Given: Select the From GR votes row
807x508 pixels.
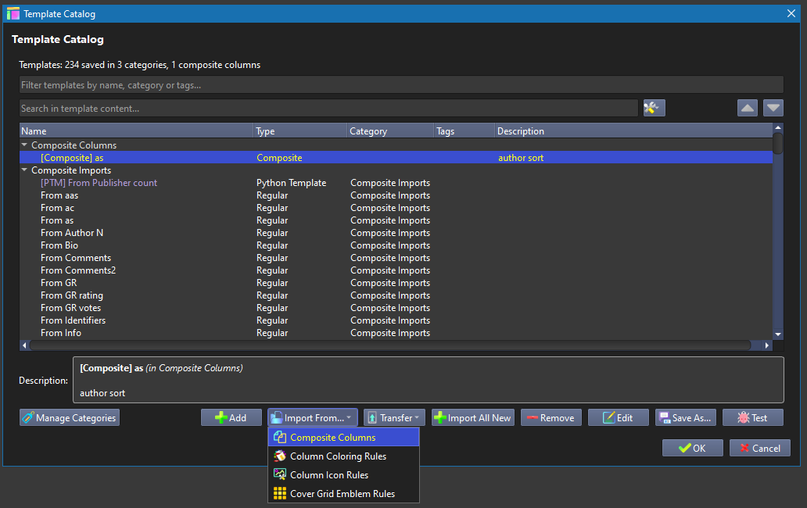Looking at the screenshot, I should click(396, 307).
